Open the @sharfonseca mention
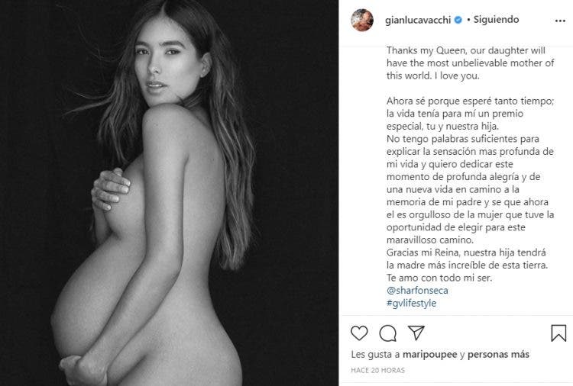This screenshot has width=573, height=386. (x=417, y=291)
